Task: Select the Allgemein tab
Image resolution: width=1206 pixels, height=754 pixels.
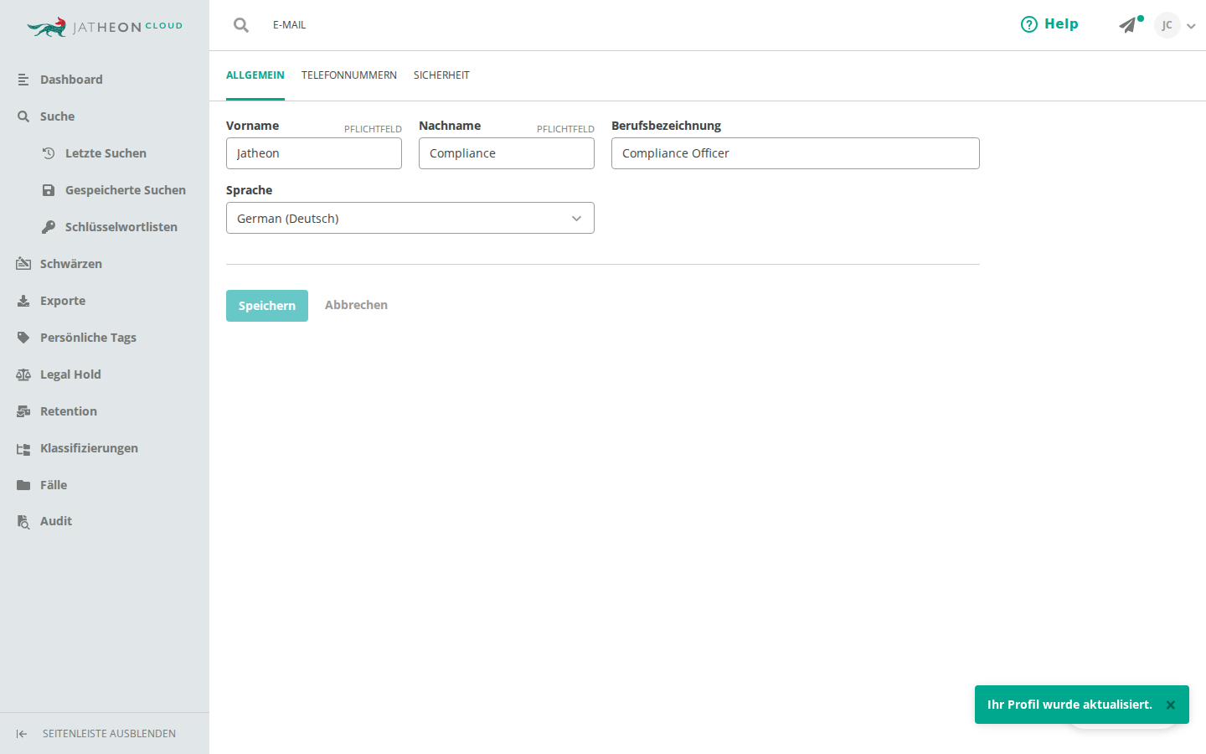Action: pyautogui.click(x=255, y=75)
